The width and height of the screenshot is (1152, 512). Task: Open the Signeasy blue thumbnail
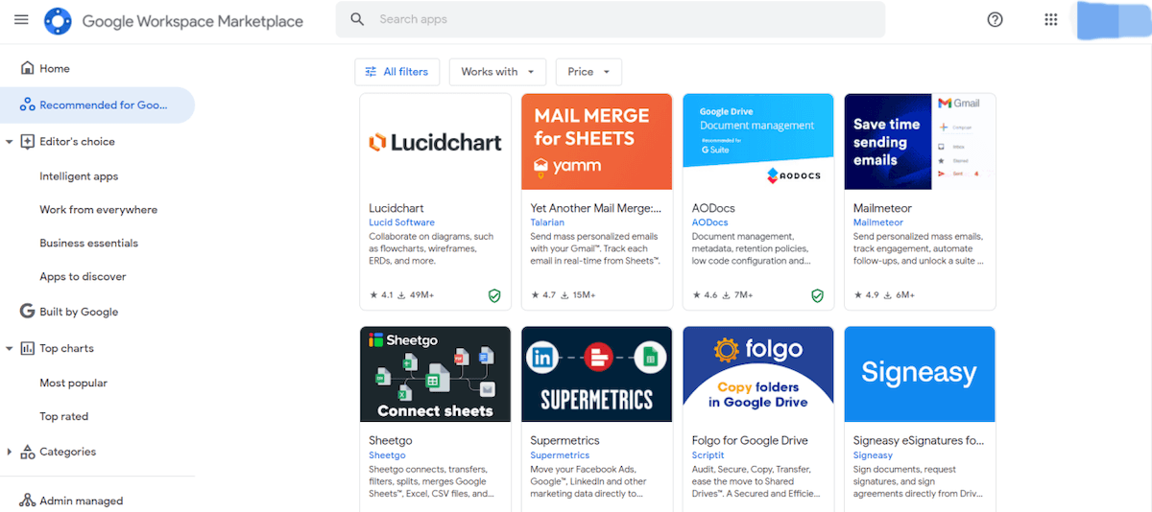[920, 374]
